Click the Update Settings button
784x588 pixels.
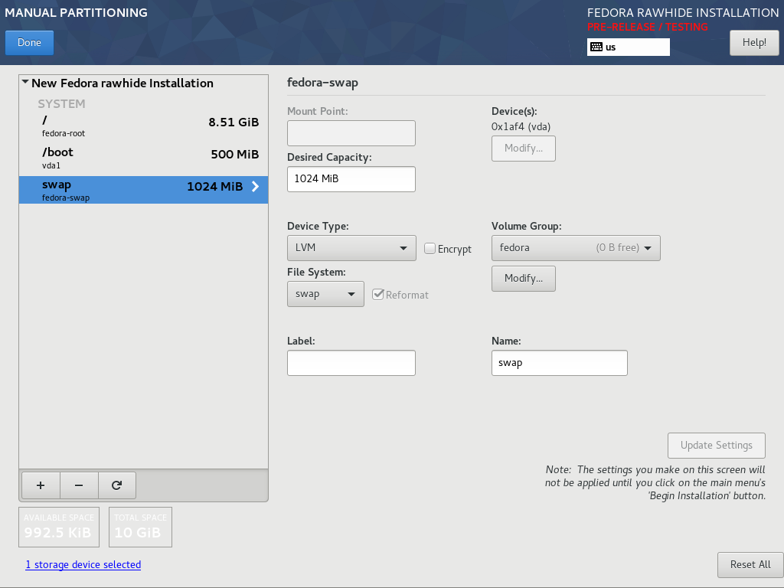pyautogui.click(x=716, y=445)
